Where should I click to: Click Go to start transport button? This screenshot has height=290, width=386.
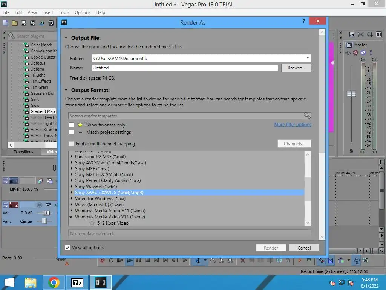click(x=156, y=261)
